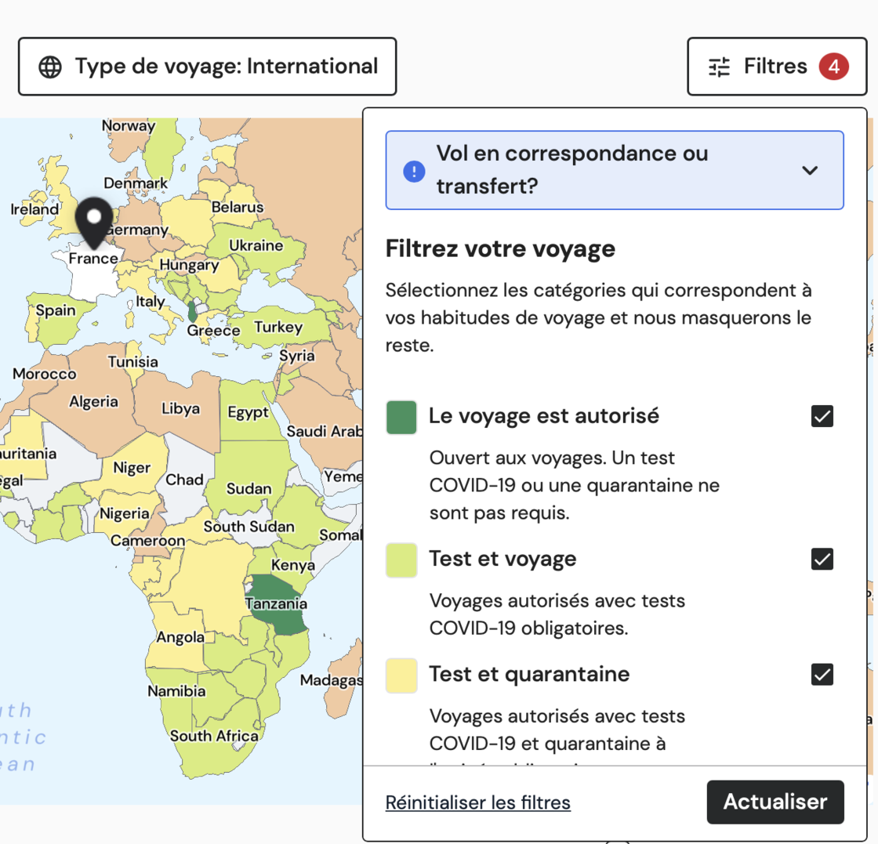Uncheck Le voyage est autorisé checkbox
The width and height of the screenshot is (878, 844).
pyautogui.click(x=822, y=416)
